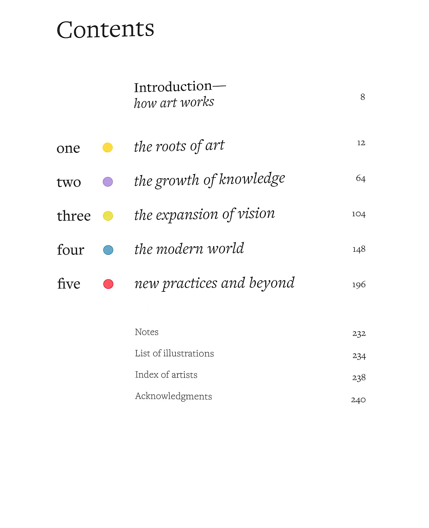Go to 'the expansion of vision' chapter
This screenshot has width=429, height=528.
204,214
